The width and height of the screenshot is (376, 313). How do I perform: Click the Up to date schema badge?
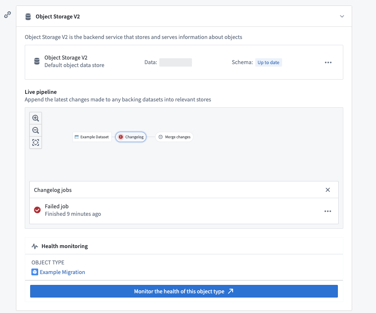point(268,62)
